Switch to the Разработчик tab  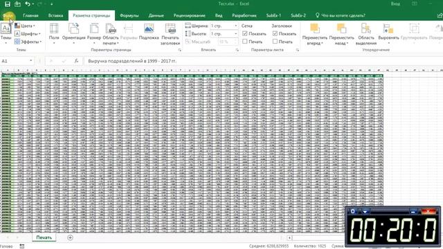[x=244, y=15]
